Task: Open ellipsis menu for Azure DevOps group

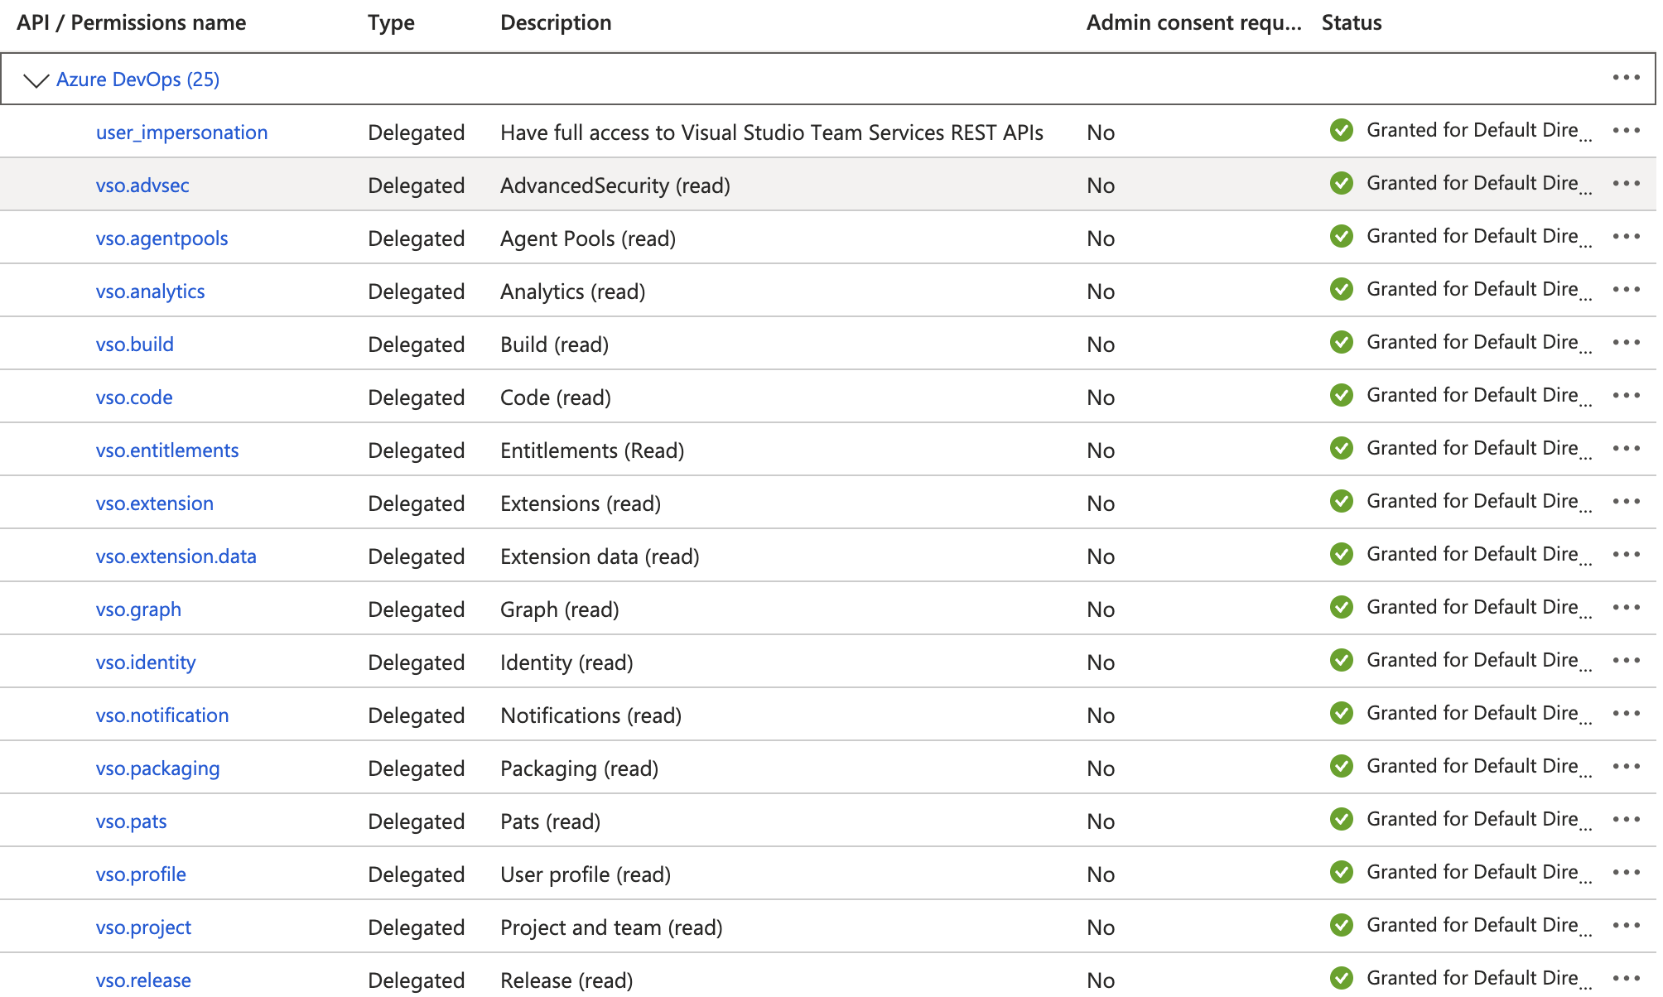Action: coord(1626,78)
